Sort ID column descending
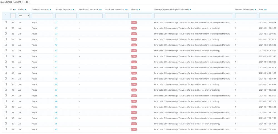 [x=13, y=9]
